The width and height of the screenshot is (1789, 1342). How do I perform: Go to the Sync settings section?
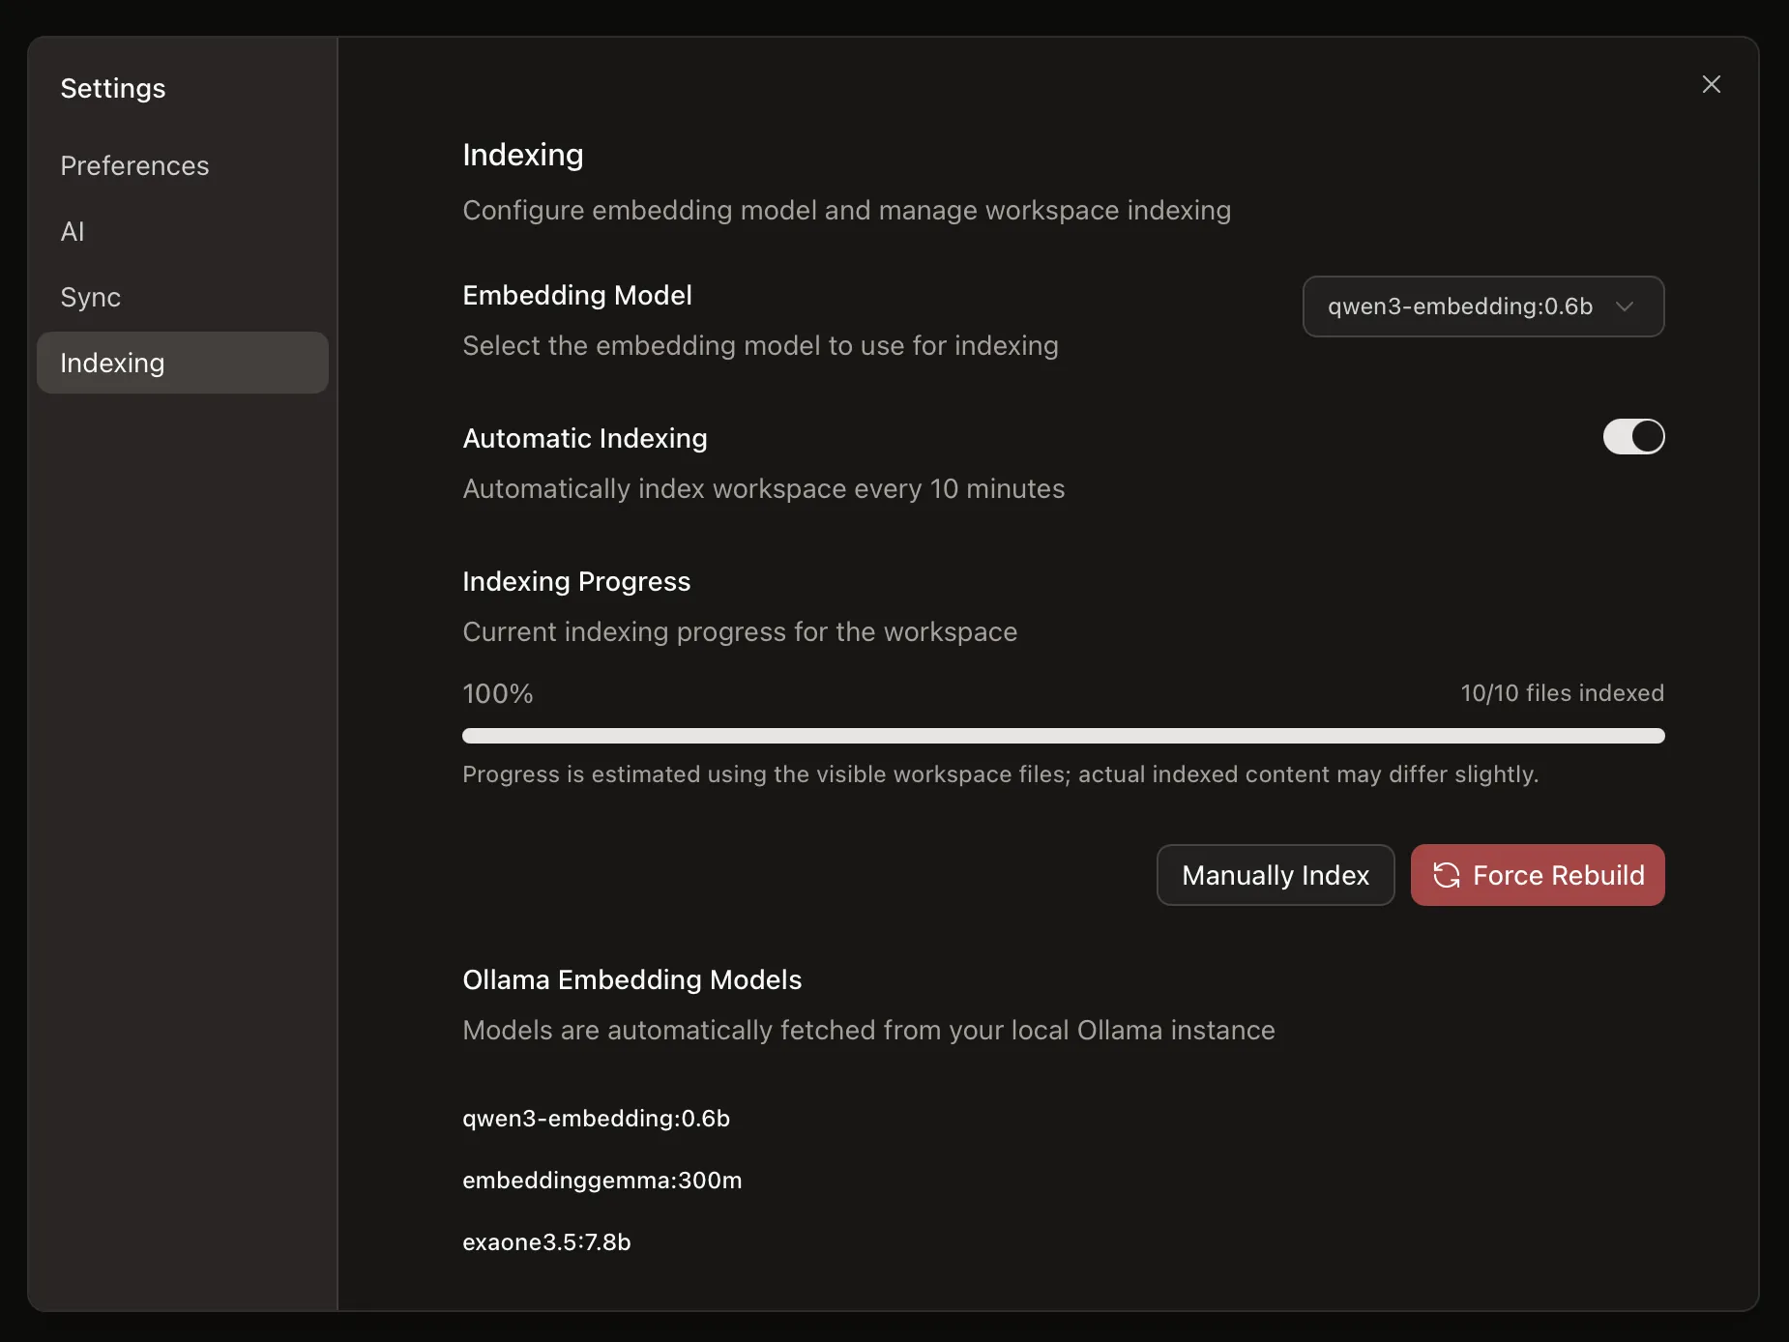[91, 298]
